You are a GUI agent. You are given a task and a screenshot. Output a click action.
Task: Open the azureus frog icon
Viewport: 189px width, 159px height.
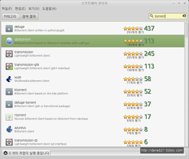(9, 129)
